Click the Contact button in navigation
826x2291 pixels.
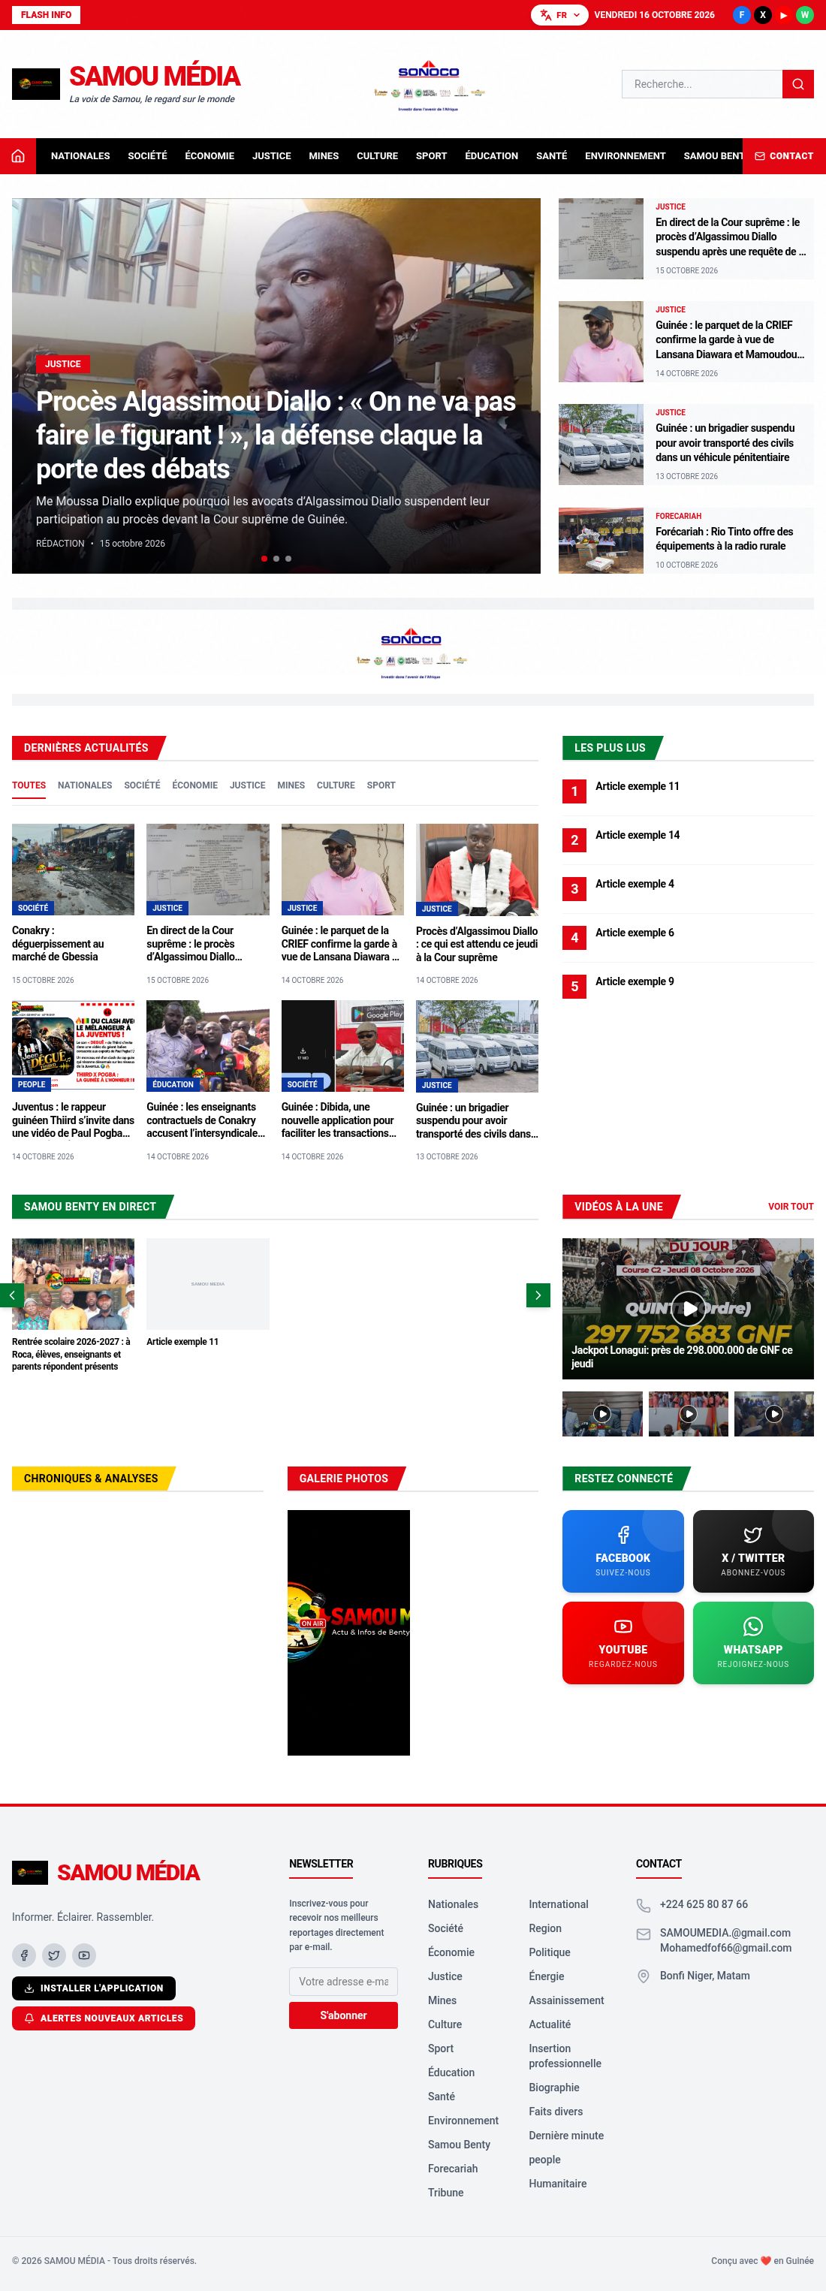(784, 155)
